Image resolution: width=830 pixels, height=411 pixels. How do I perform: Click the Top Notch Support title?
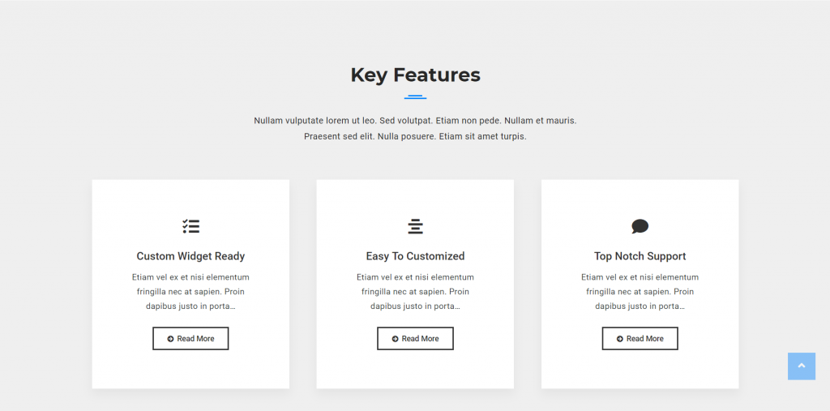click(640, 256)
